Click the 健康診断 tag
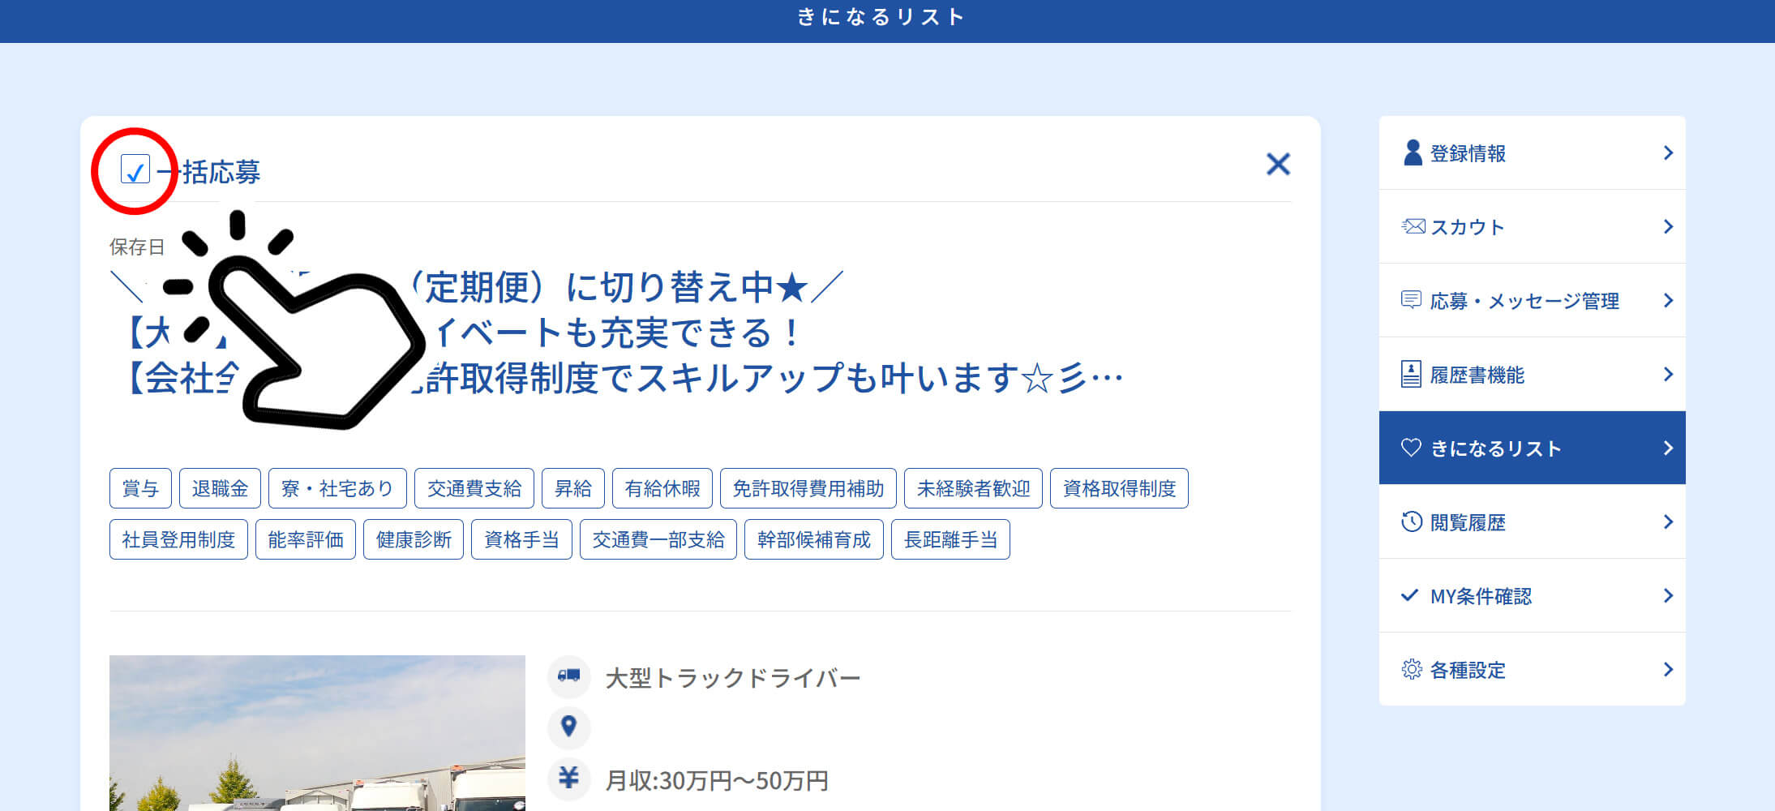 pyautogui.click(x=414, y=539)
